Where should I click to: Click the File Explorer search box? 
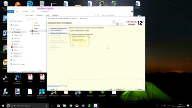click(116, 15)
